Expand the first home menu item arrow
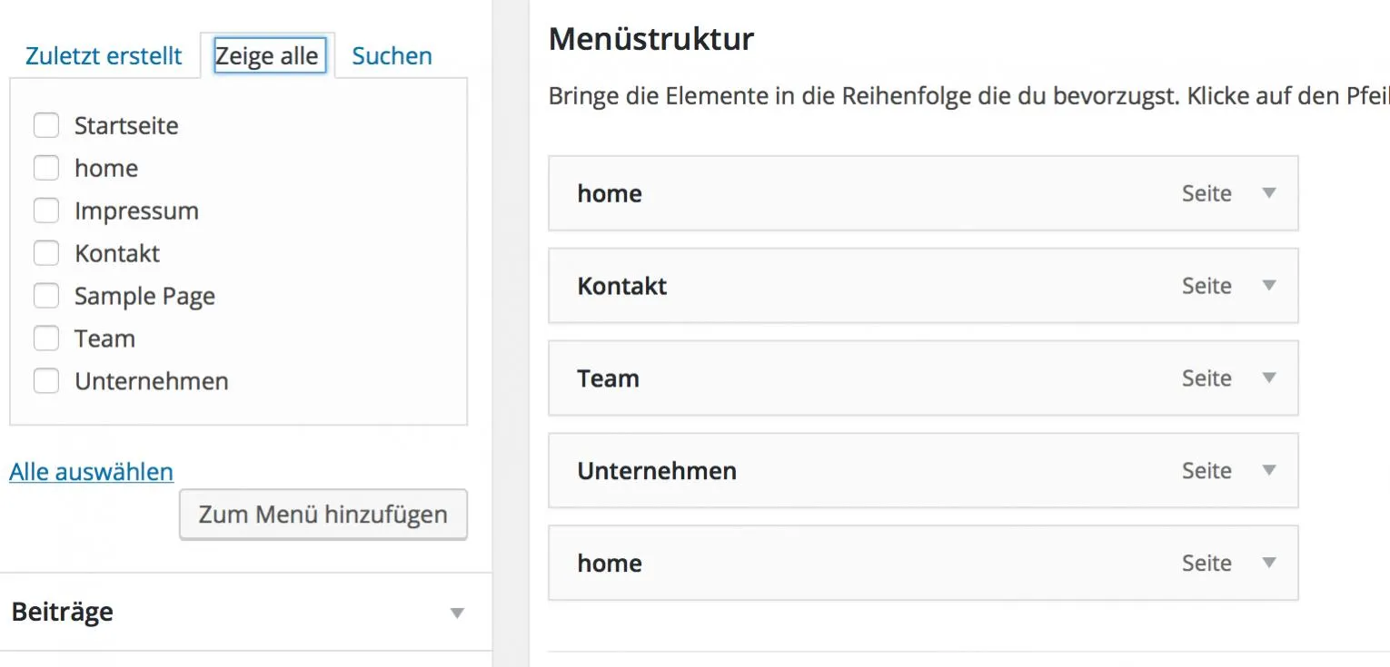Viewport: 1390px width, 667px height. [x=1270, y=193]
